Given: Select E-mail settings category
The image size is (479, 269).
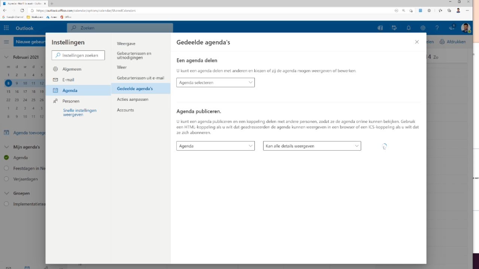Looking at the screenshot, I should [x=78, y=80].
